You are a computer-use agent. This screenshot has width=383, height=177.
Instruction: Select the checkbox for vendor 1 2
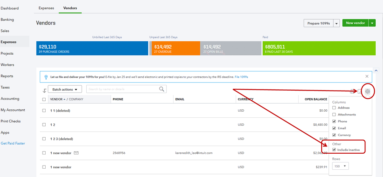click(44, 125)
